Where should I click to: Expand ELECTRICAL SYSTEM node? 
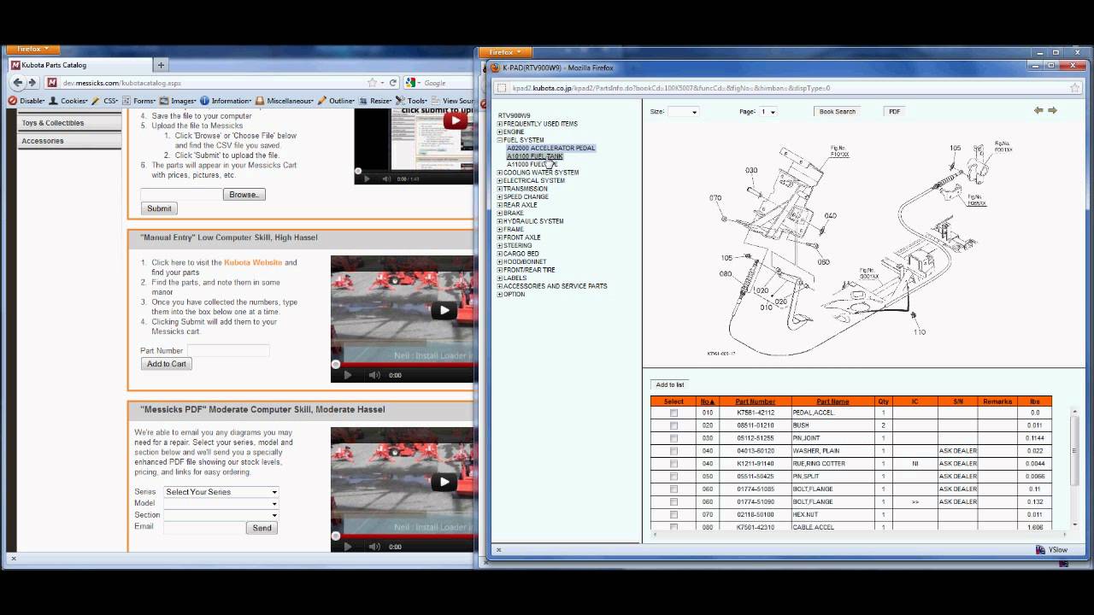[500, 181]
